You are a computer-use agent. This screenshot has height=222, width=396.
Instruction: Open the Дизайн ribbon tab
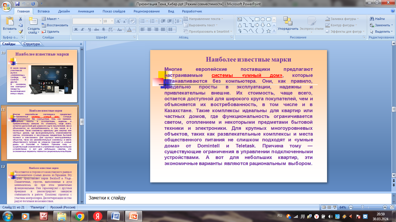coord(64,11)
